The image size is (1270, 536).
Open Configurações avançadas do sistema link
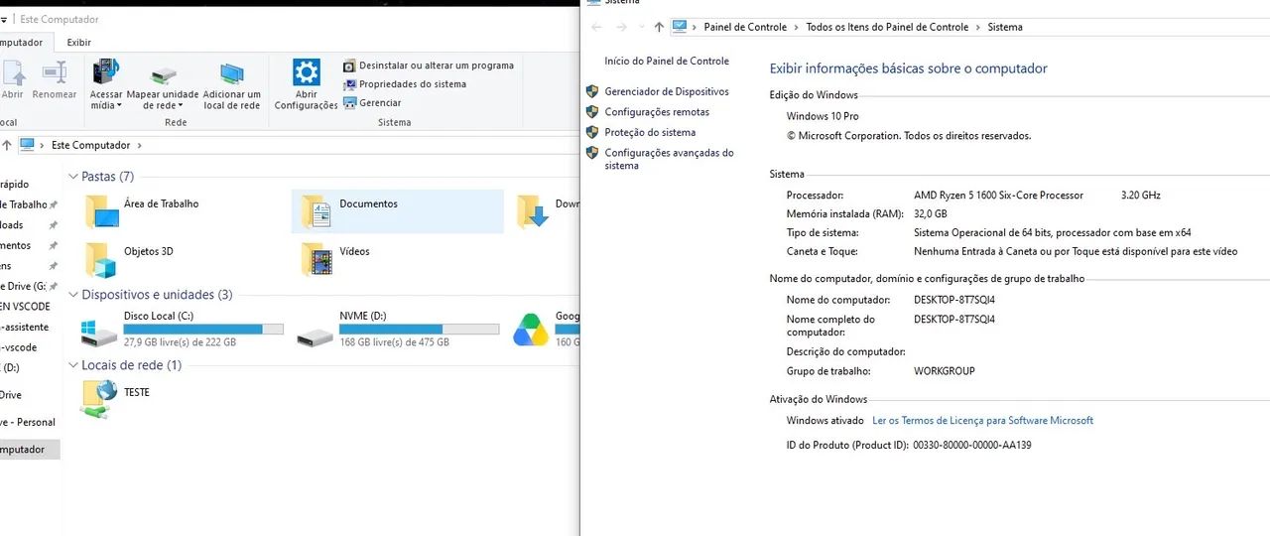(669, 159)
